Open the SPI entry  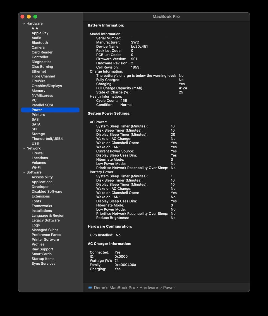[x=34, y=129]
